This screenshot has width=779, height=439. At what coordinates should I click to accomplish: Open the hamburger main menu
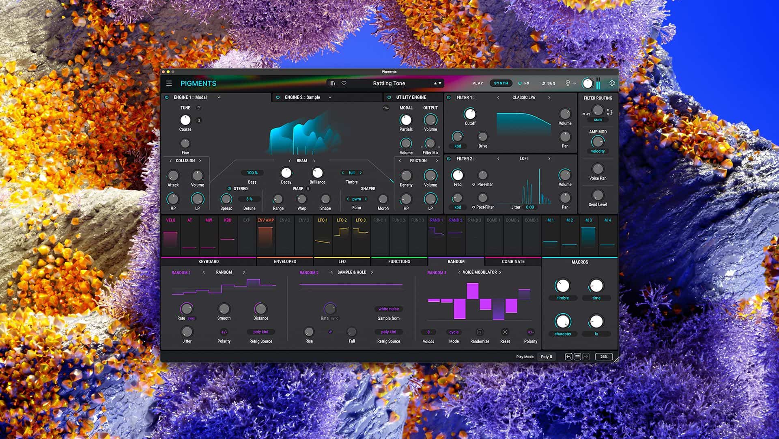coord(169,83)
